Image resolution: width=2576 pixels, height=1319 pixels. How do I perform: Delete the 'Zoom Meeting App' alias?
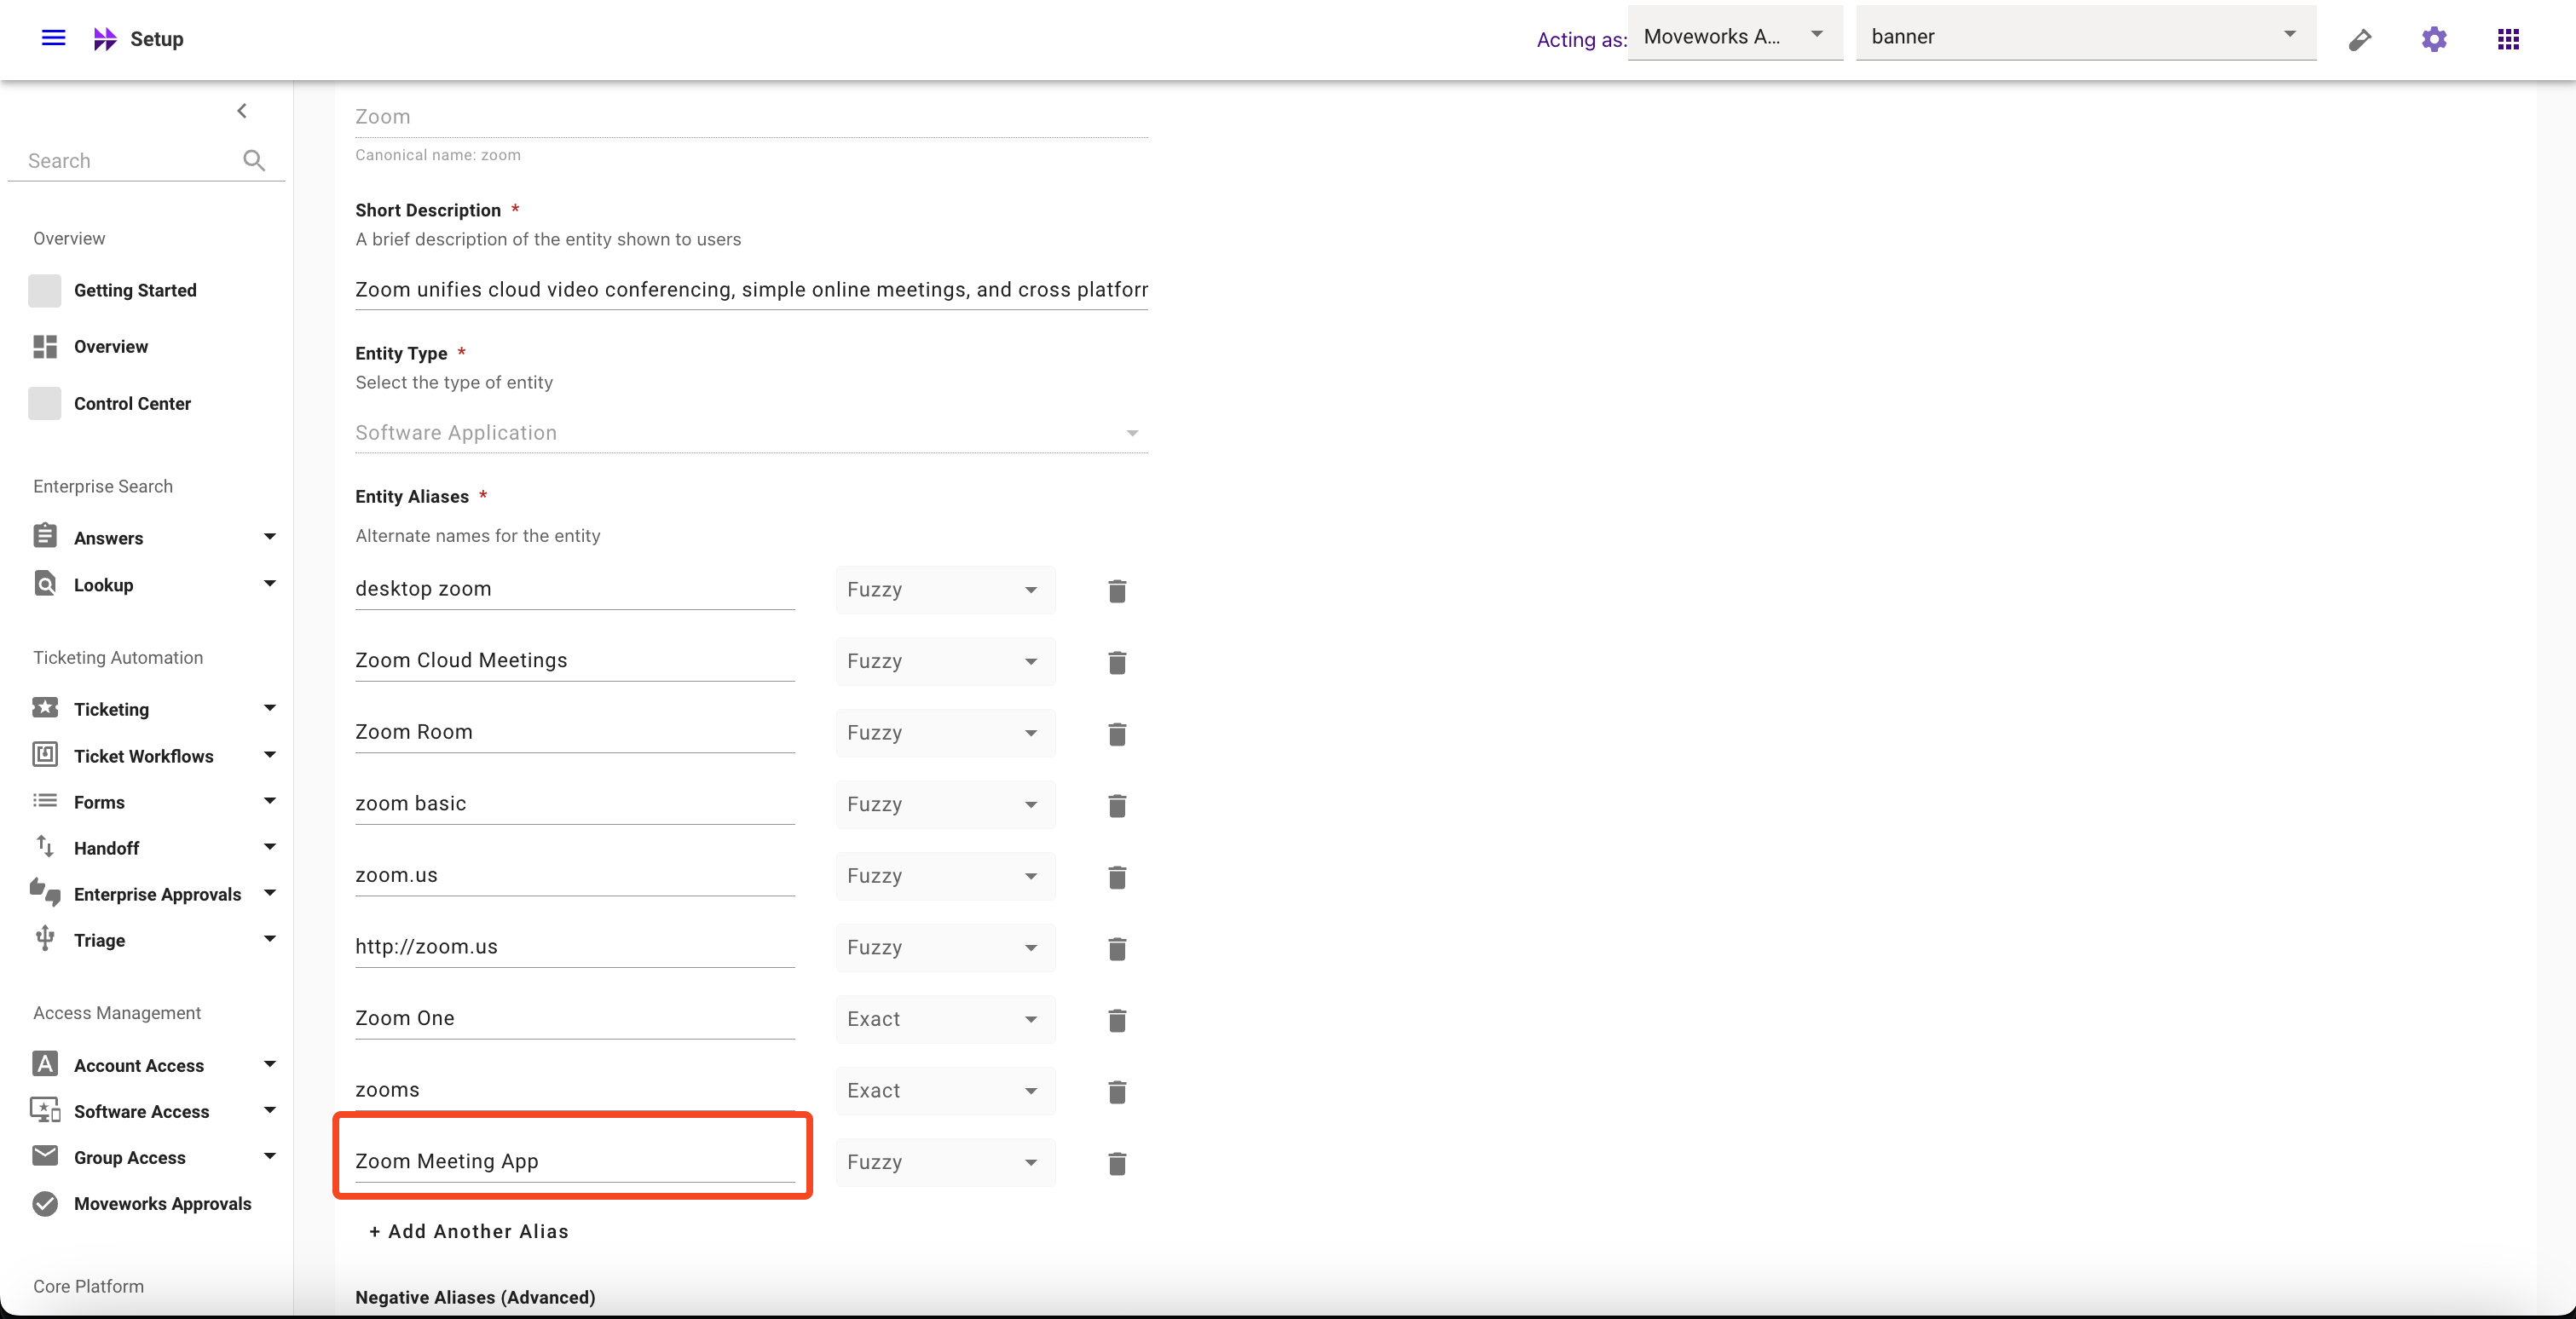1117,1163
